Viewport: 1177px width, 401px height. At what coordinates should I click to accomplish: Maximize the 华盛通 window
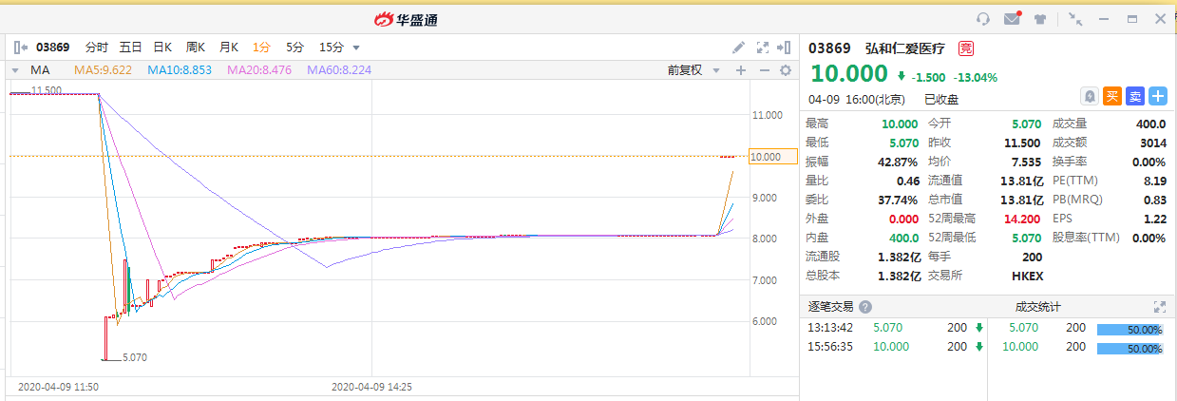pyautogui.click(x=1131, y=19)
